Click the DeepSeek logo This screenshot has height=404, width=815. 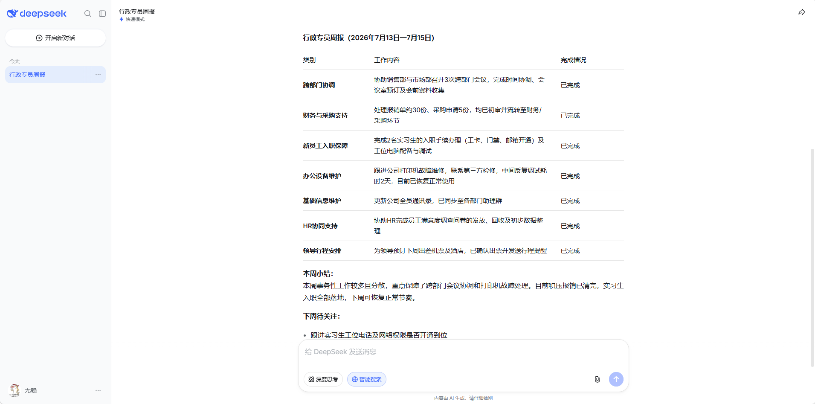(x=37, y=14)
